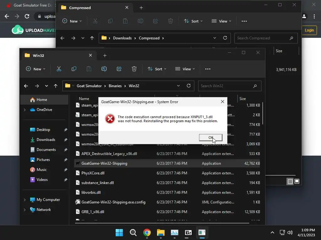Click Downloads breadcrumb in Compressed window
Screen dimensions: 321x240
coord(122,38)
